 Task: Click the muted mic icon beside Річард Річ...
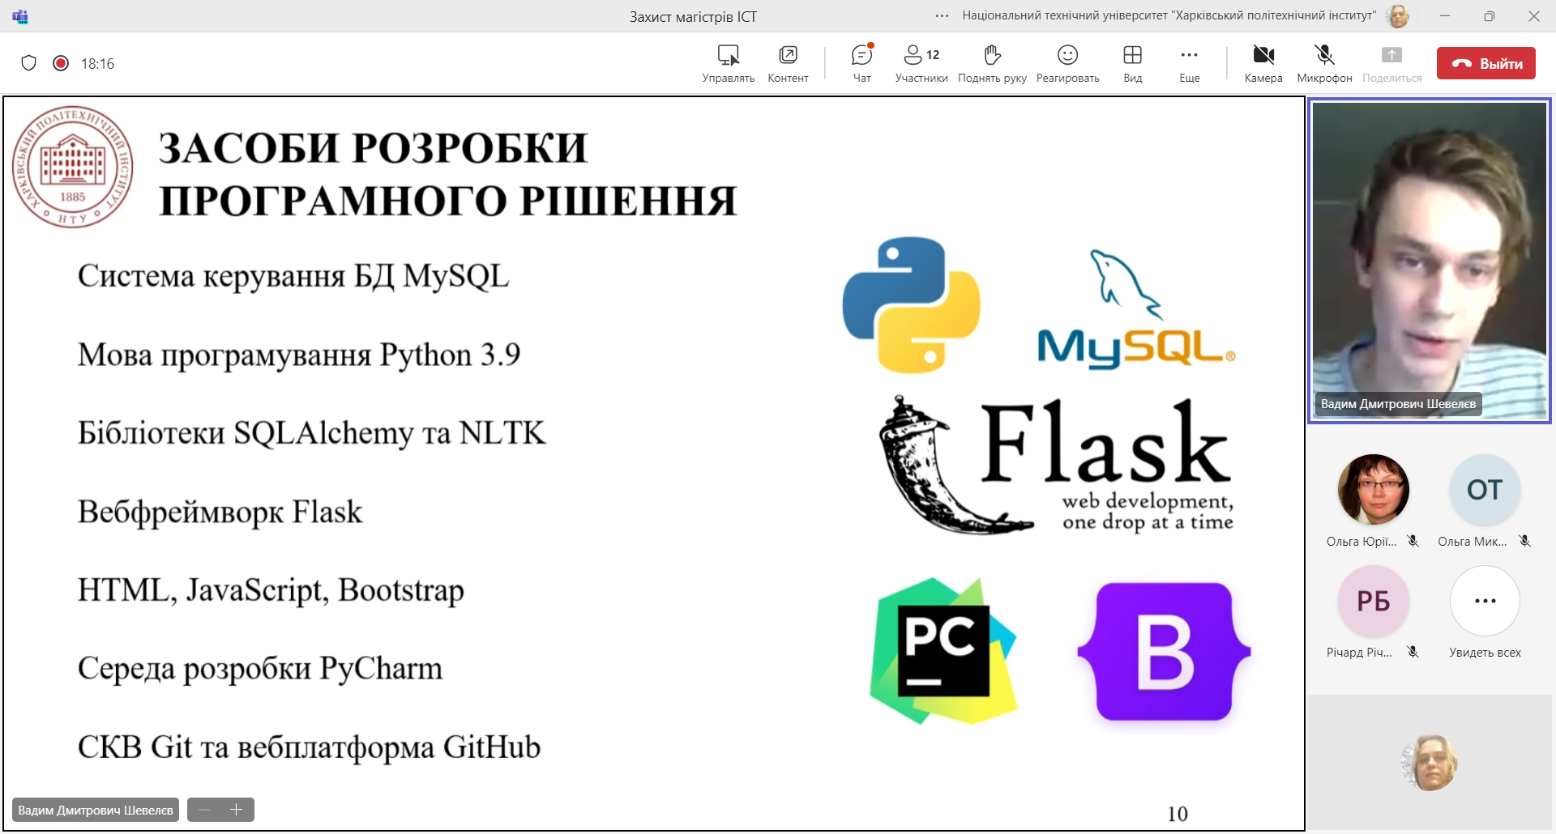1413,652
